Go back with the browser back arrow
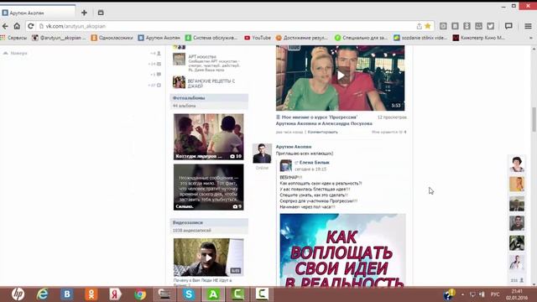537x302 pixels. (5, 26)
